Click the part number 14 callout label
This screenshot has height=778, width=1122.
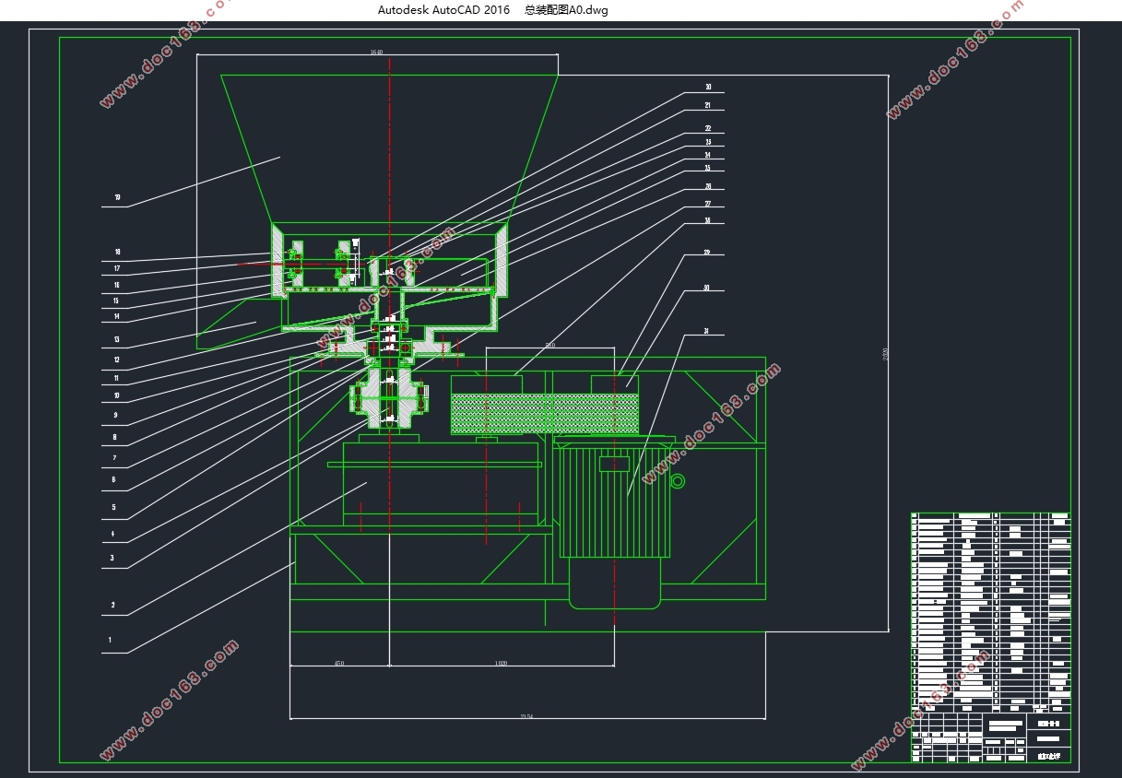tap(116, 316)
